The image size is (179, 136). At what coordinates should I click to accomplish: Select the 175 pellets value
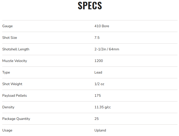click(98, 96)
